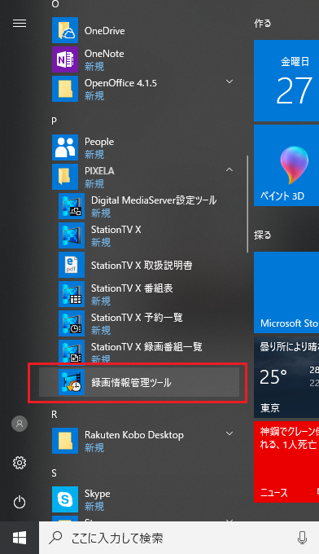Click the People app icon

(x=65, y=147)
